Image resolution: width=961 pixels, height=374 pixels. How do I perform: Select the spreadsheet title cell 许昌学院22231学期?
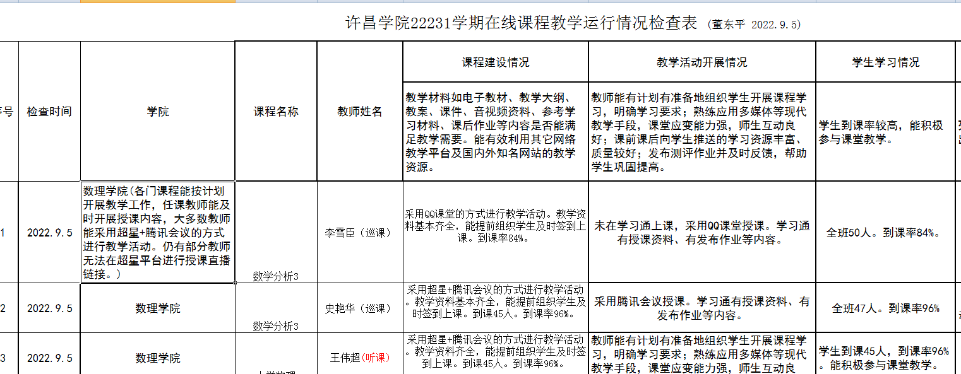point(521,24)
